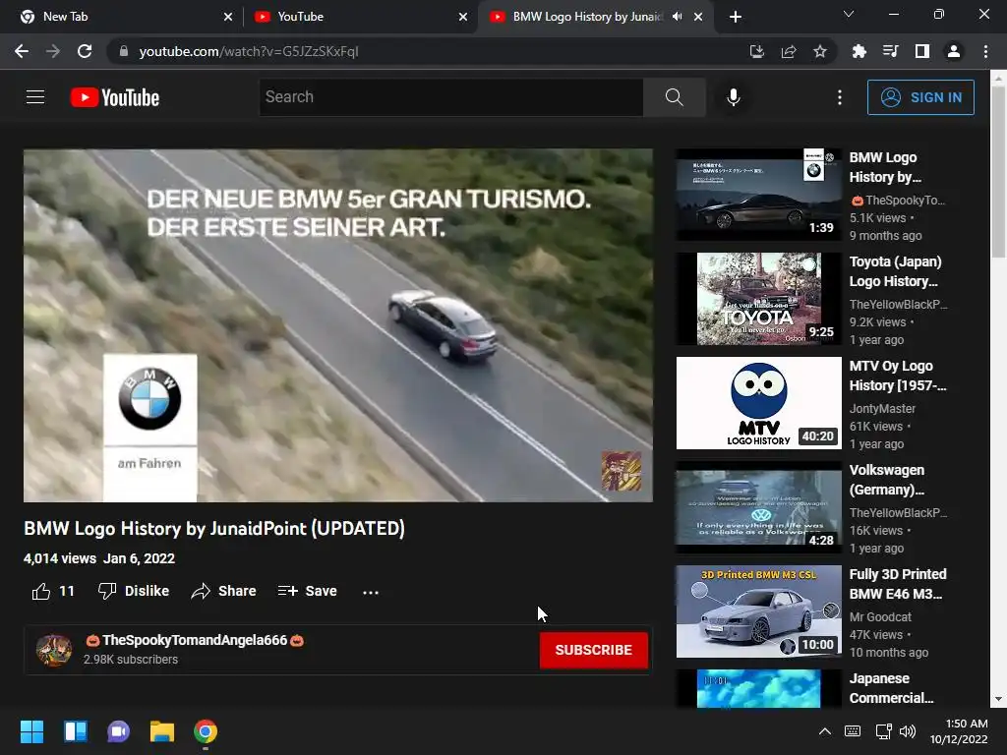Reload the YouTube page

85,51
